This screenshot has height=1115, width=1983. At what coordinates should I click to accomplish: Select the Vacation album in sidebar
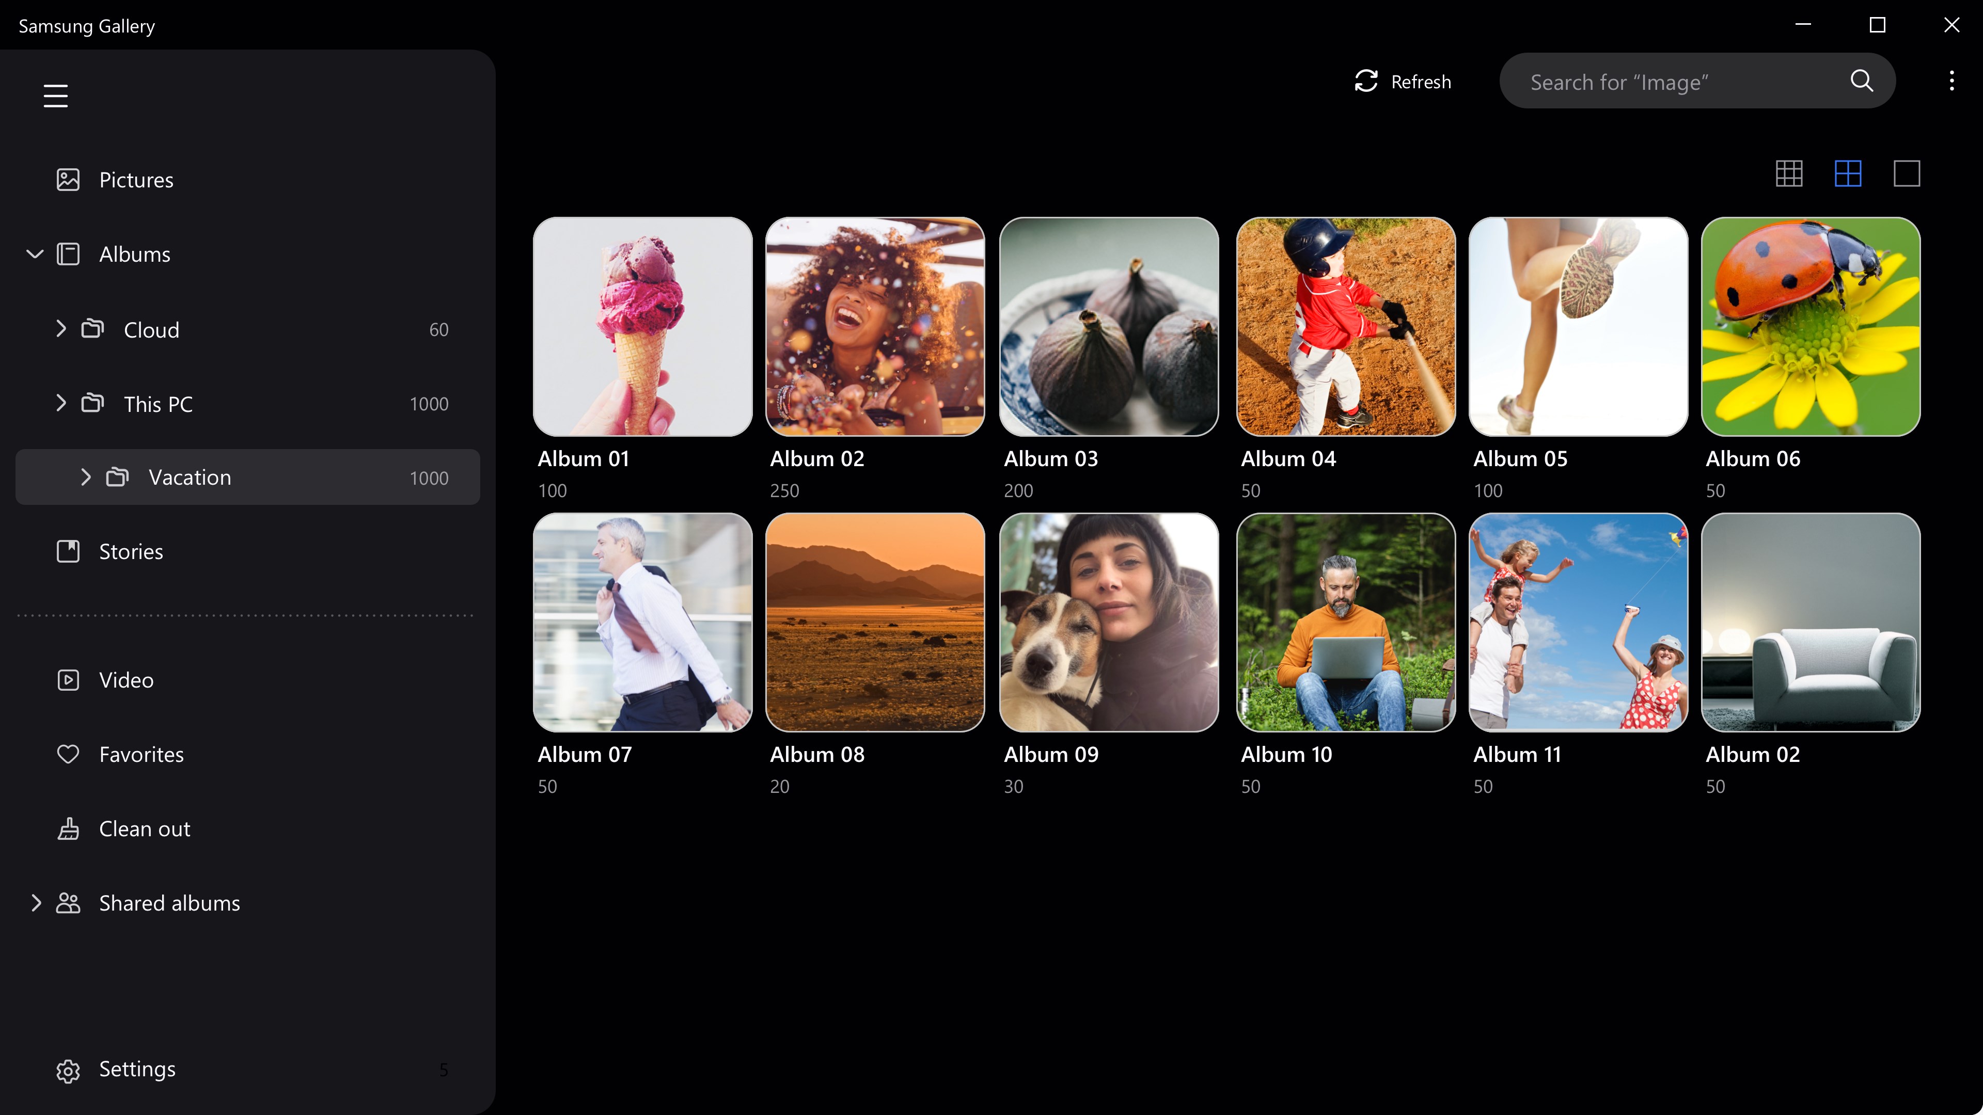pos(190,477)
